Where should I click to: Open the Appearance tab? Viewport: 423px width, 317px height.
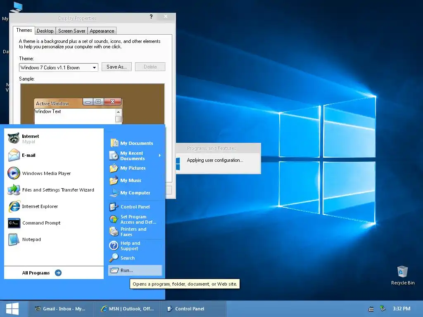tap(102, 31)
